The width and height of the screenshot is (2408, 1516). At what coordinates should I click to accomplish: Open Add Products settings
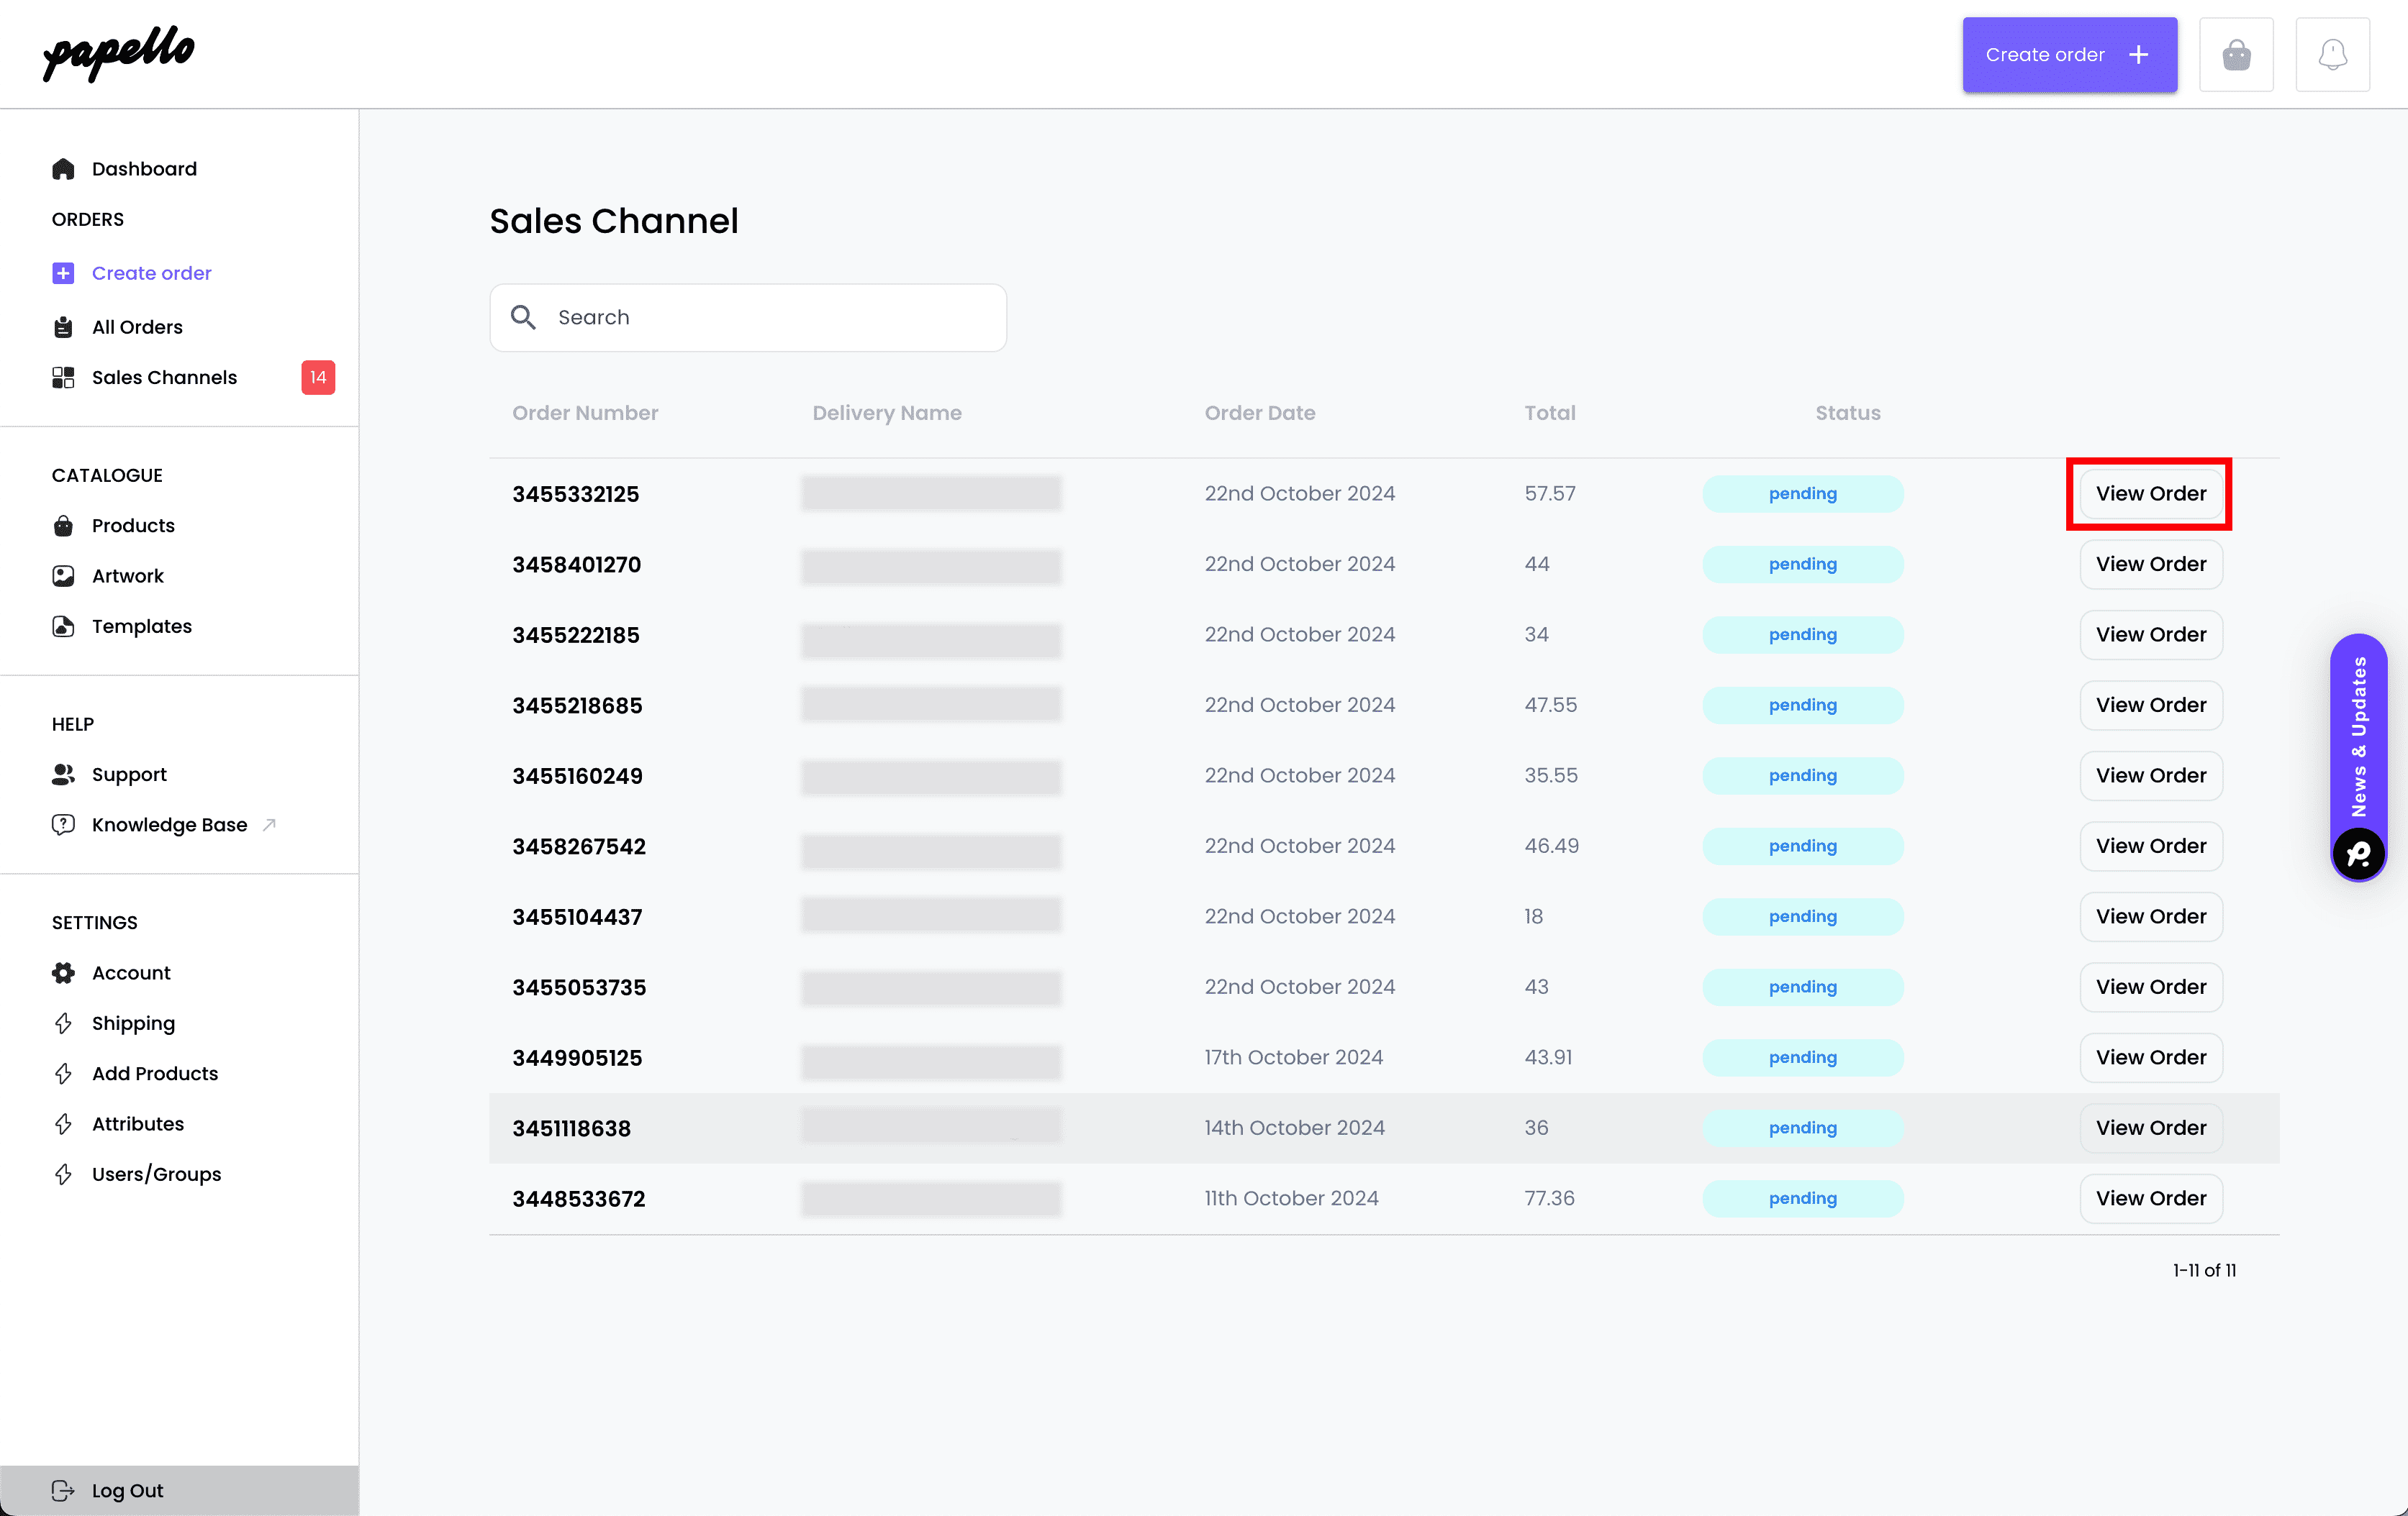pos(155,1073)
